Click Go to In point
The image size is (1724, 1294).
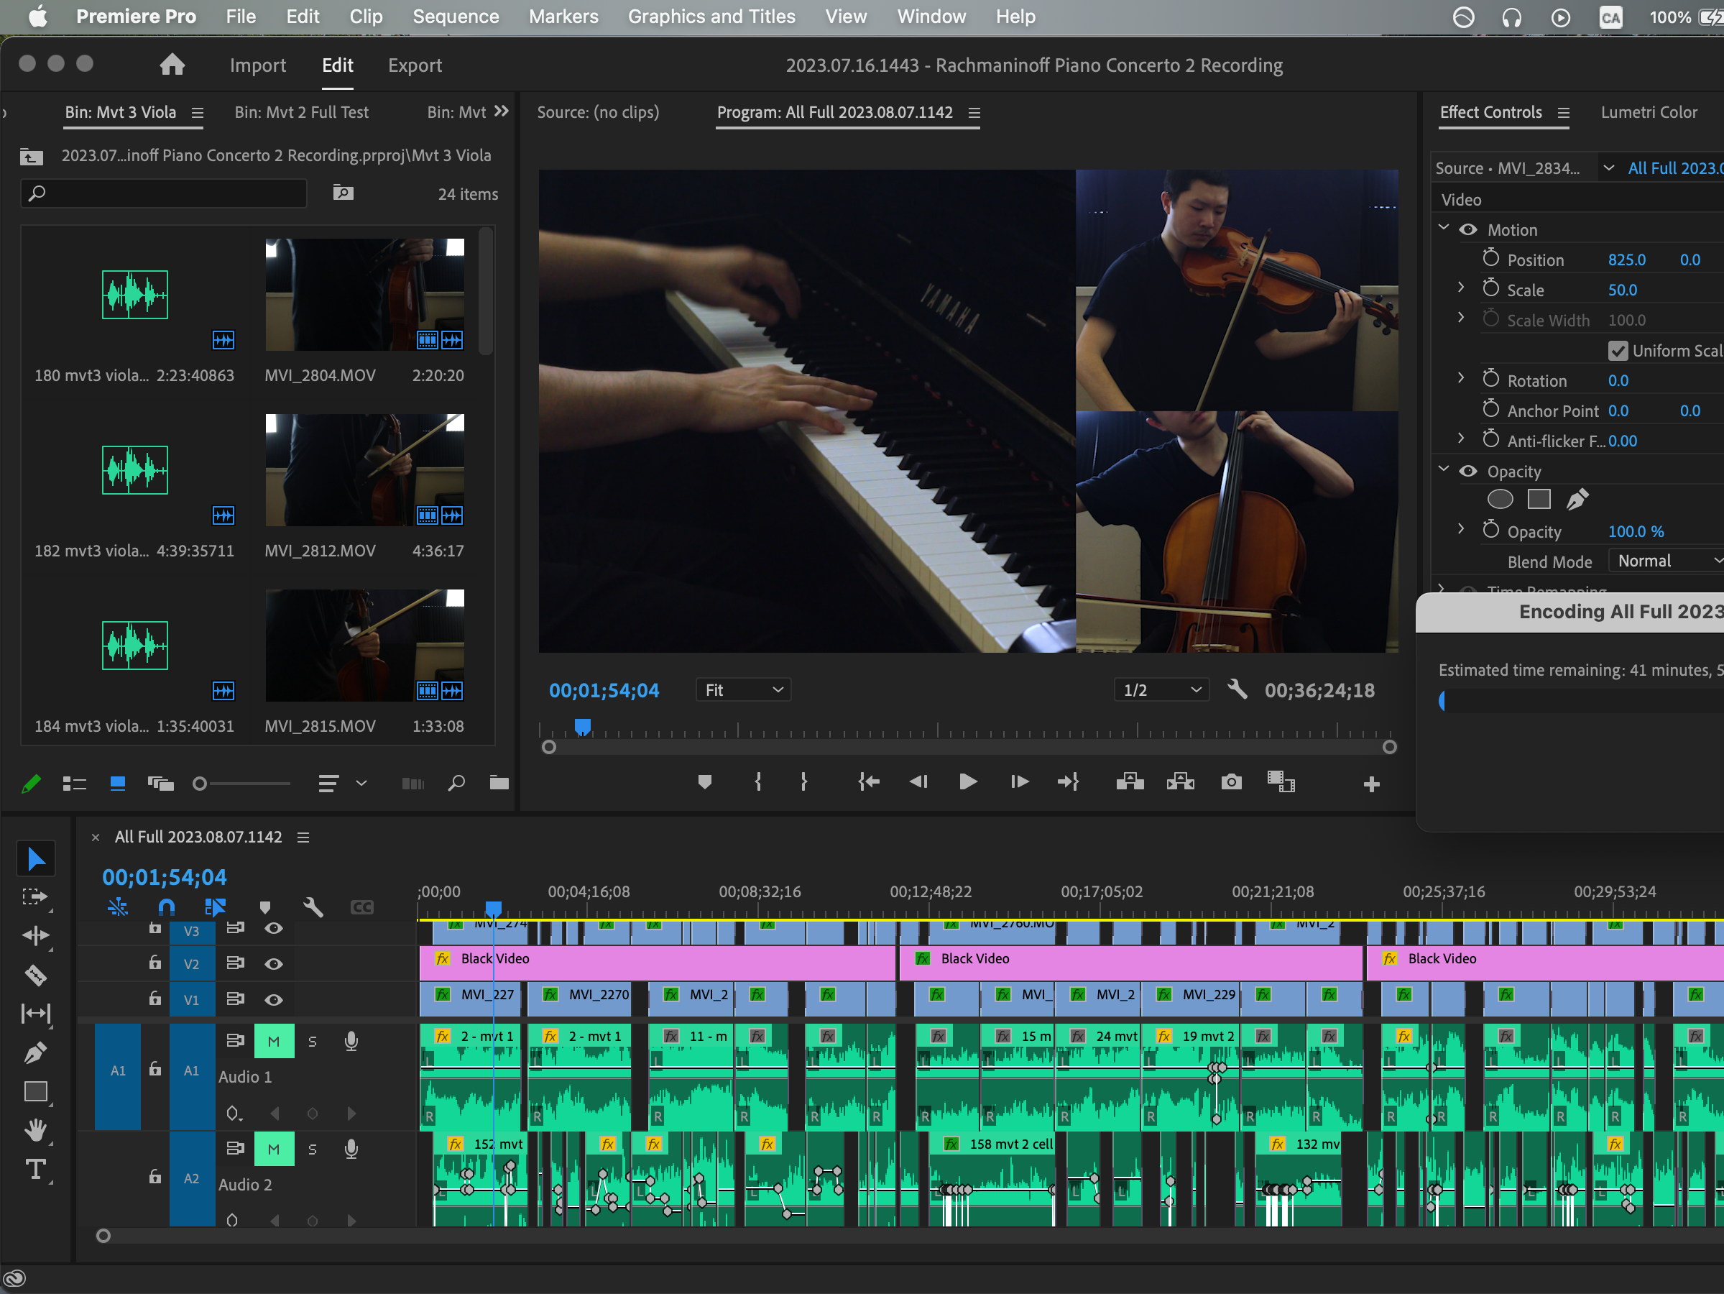[869, 782]
